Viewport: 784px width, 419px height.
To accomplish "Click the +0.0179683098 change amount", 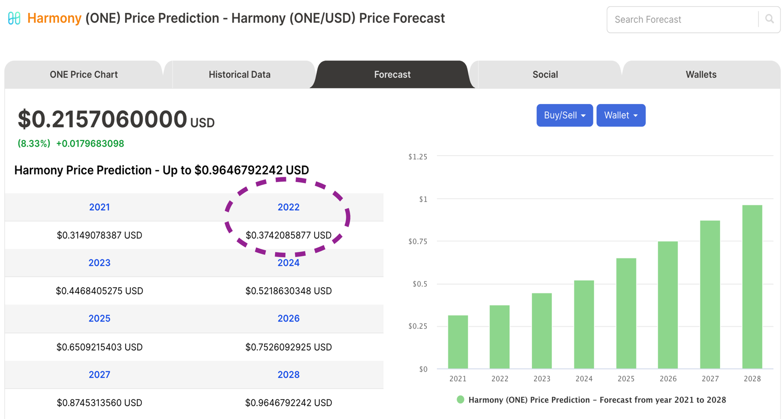I will tap(90, 144).
